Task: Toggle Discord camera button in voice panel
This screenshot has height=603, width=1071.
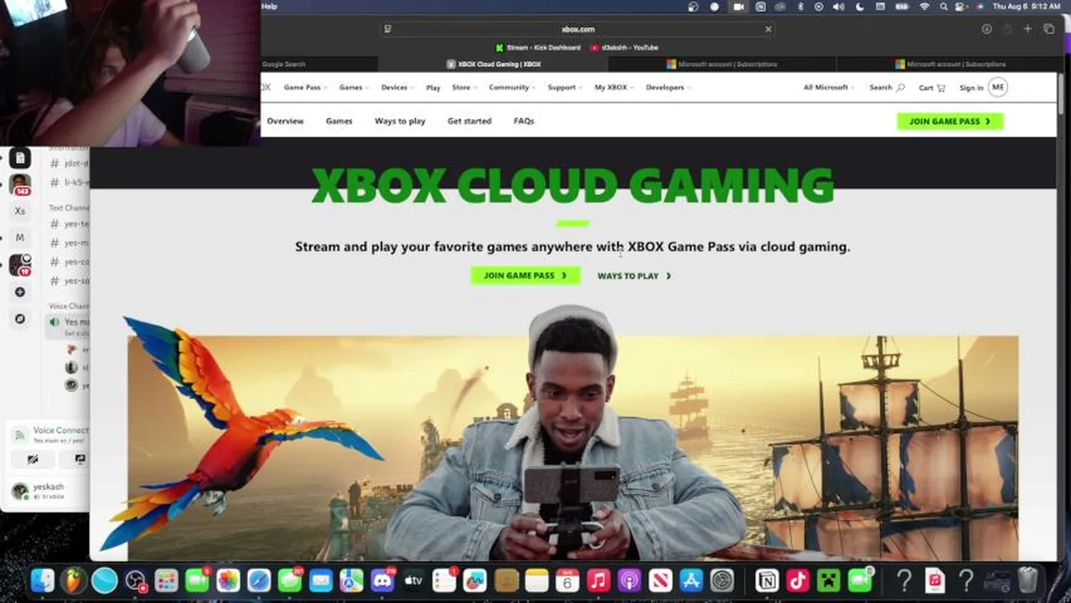Action: point(33,459)
